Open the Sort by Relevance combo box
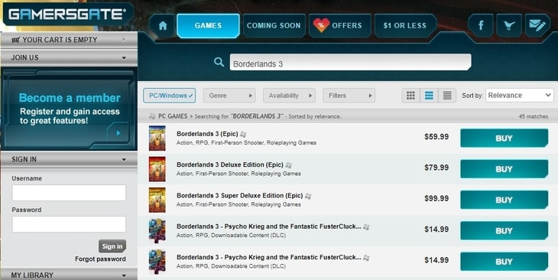The width and height of the screenshot is (558, 280). point(520,95)
